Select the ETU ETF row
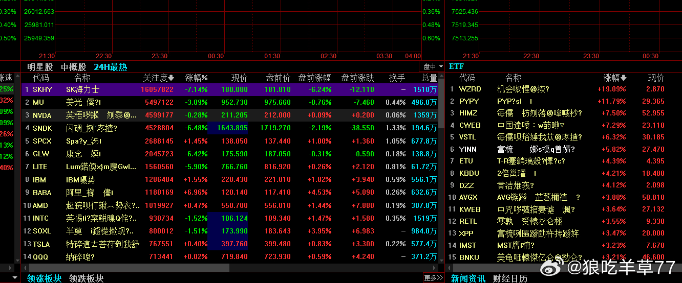Image resolution: width=682 pixels, height=283 pixels. 564,161
